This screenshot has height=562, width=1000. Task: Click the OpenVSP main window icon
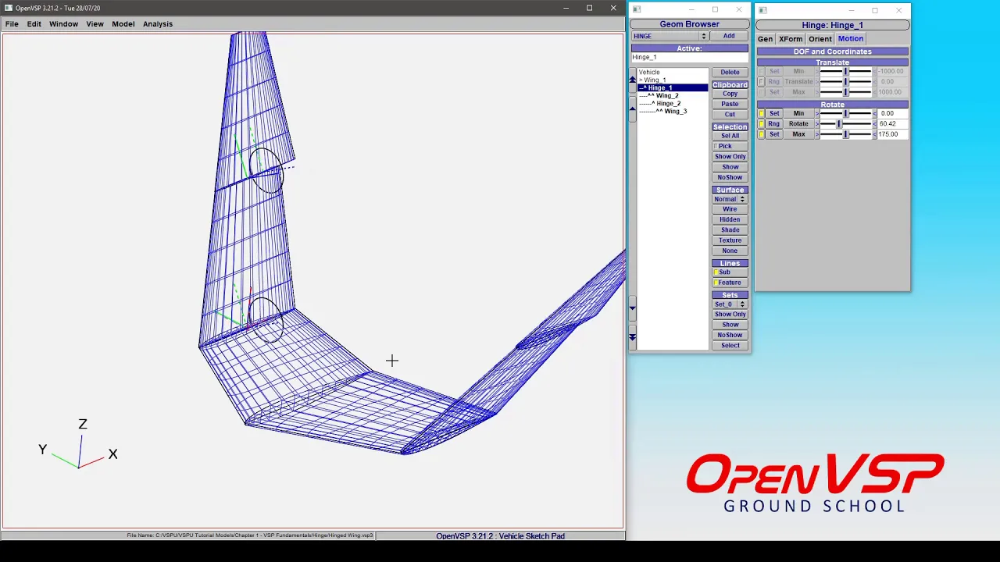[x=8, y=8]
